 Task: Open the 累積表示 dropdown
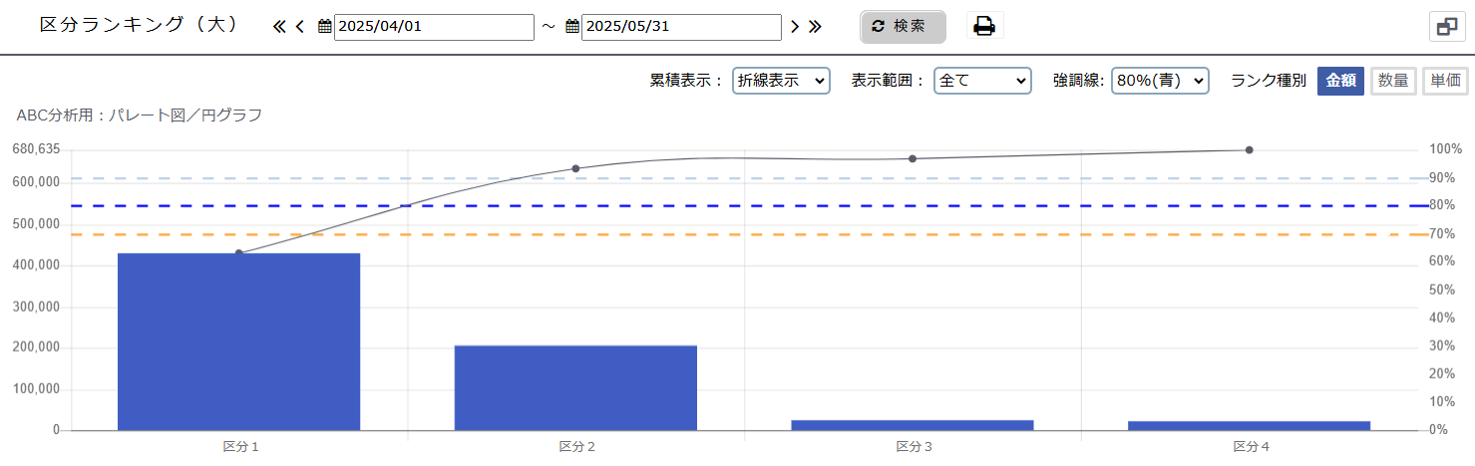click(x=781, y=81)
